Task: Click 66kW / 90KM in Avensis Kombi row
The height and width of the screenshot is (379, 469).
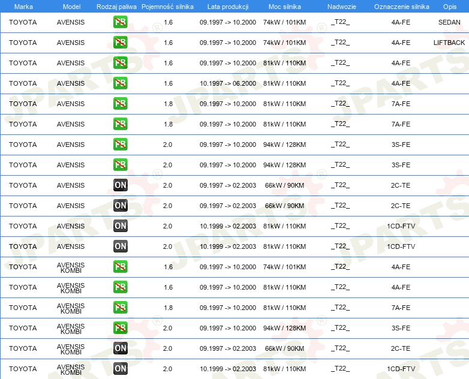Action: pos(284,348)
